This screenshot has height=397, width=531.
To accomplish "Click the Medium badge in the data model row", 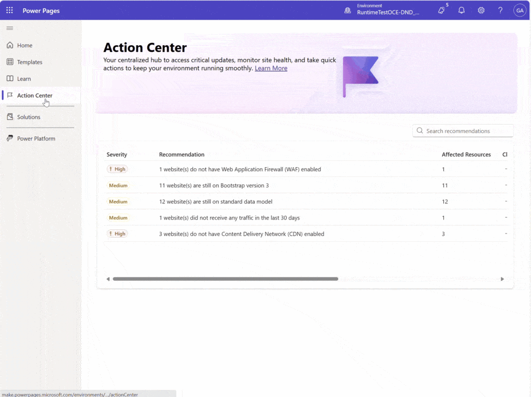I will coord(118,201).
